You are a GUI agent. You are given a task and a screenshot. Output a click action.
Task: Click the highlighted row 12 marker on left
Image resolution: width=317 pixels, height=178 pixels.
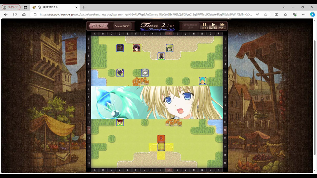[88, 130]
